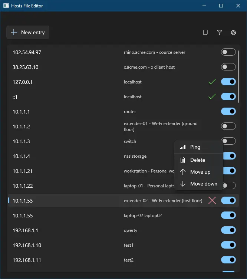Image resolution: width=247 pixels, height=279 pixels.
Task: Click 'extender-01 - Wi-Fi extender (ground floor)' text
Action: 161,127
